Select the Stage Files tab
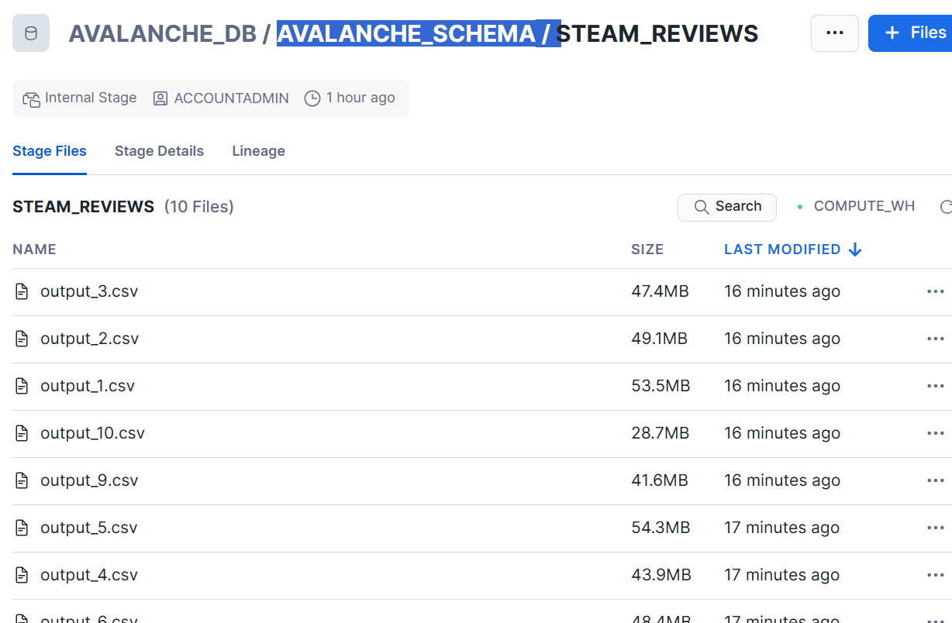Image resolution: width=952 pixels, height=623 pixels. (50, 151)
